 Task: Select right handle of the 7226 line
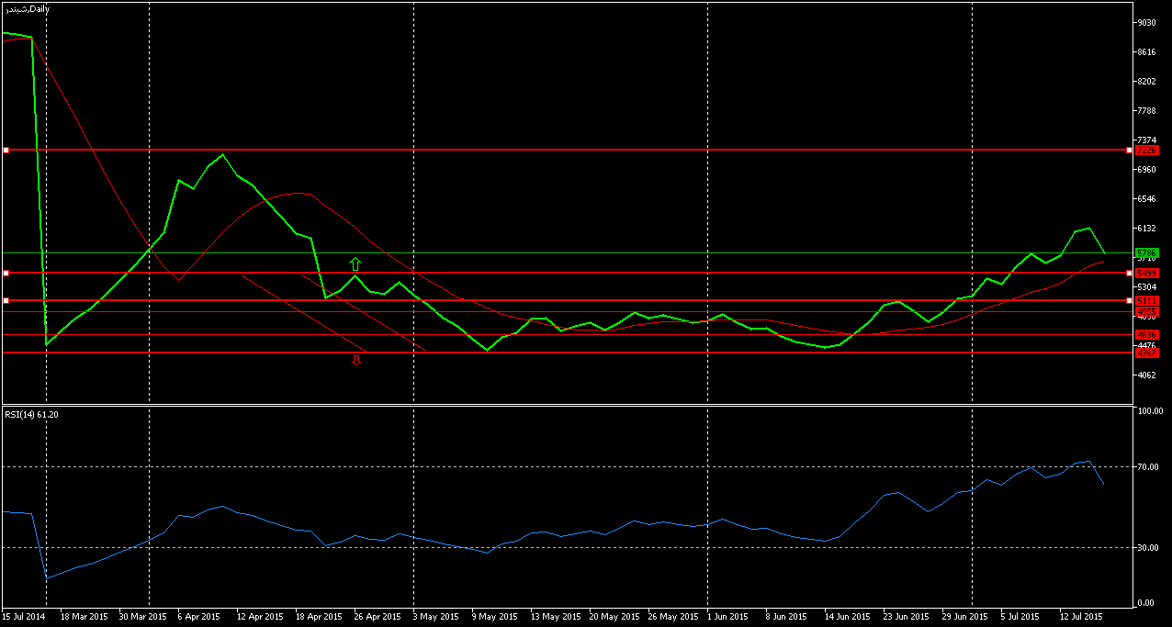pos(1129,150)
